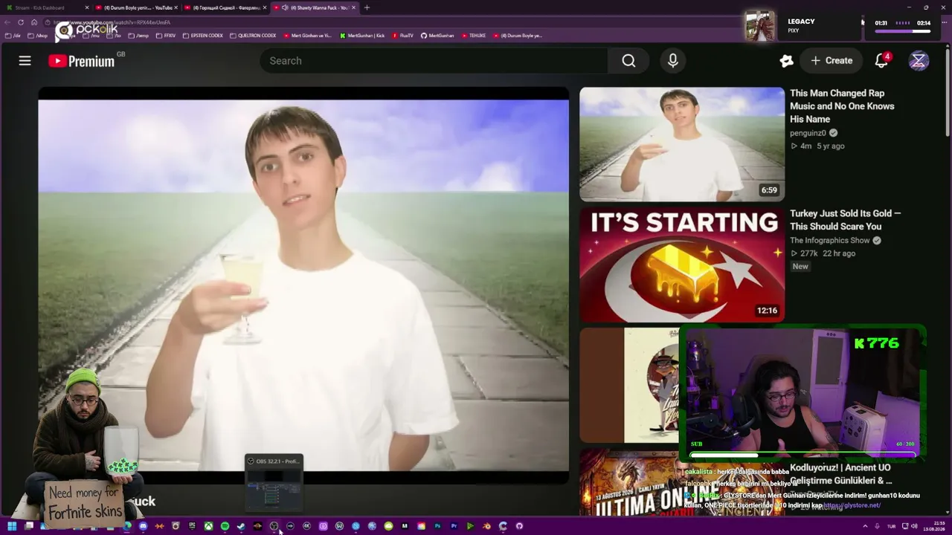Open the /temp bookmark folder
This screenshot has width=952, height=535.
tap(138, 36)
